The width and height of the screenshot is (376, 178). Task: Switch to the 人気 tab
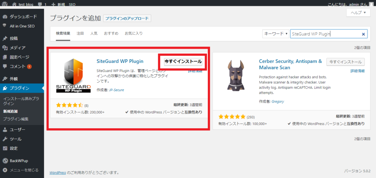point(94,33)
